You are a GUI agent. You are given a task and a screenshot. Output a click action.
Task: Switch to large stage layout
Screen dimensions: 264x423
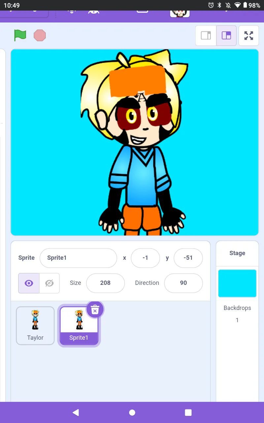click(x=226, y=35)
